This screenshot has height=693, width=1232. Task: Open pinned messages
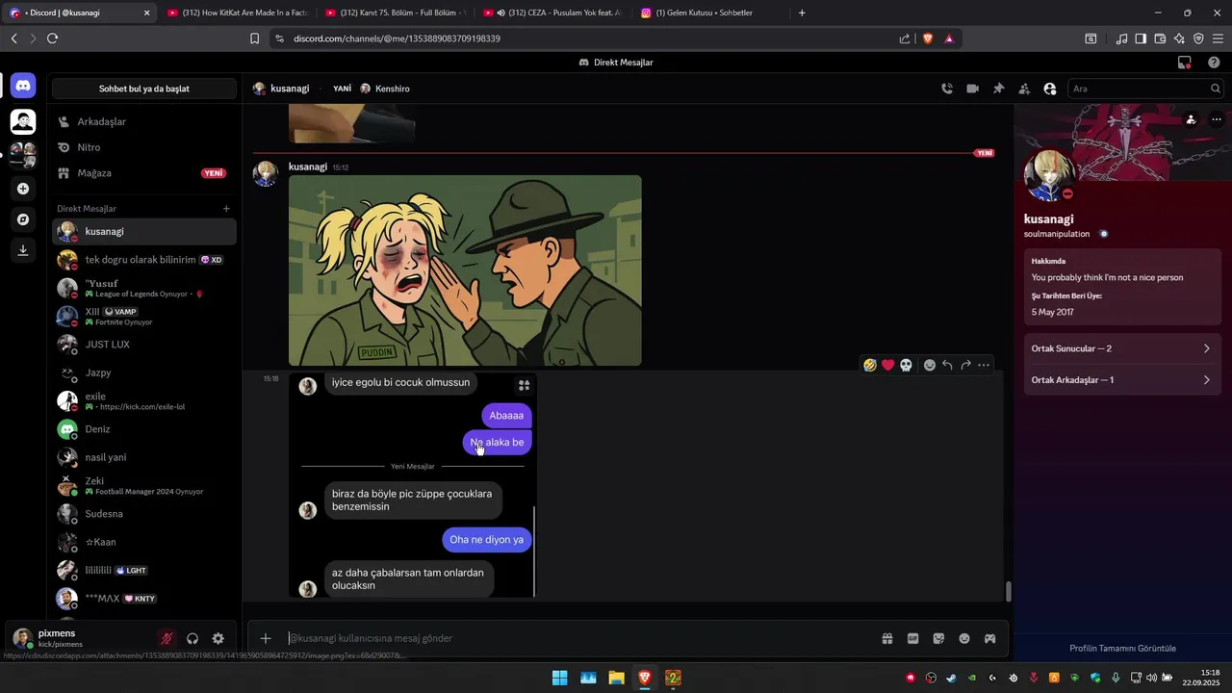[x=998, y=89]
